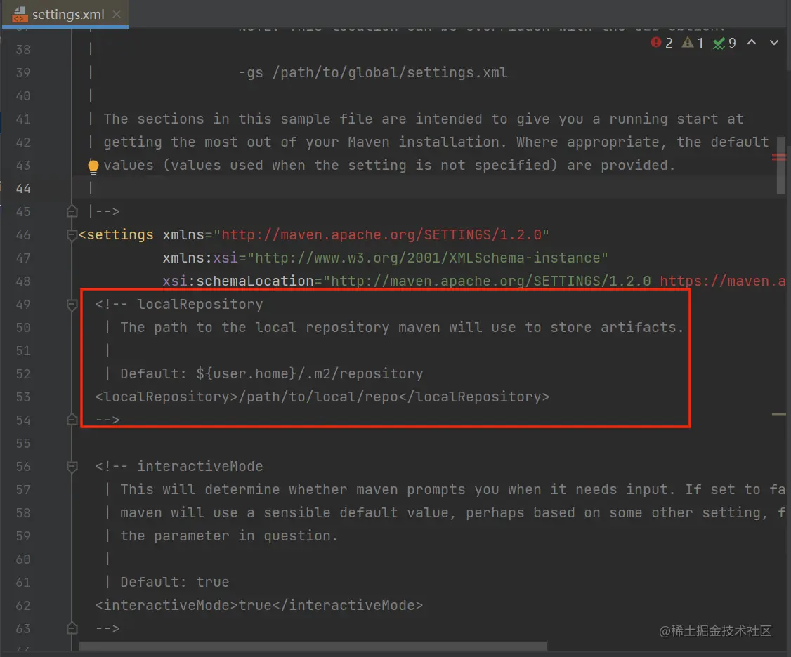The width and height of the screenshot is (791, 657).
Task: Click fold end marker at line 54
Action: tap(72, 420)
